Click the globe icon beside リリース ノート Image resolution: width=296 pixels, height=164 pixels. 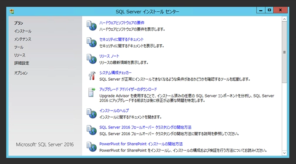(x=91, y=59)
